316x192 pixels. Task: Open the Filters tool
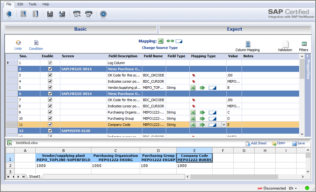pyautogui.click(x=304, y=47)
